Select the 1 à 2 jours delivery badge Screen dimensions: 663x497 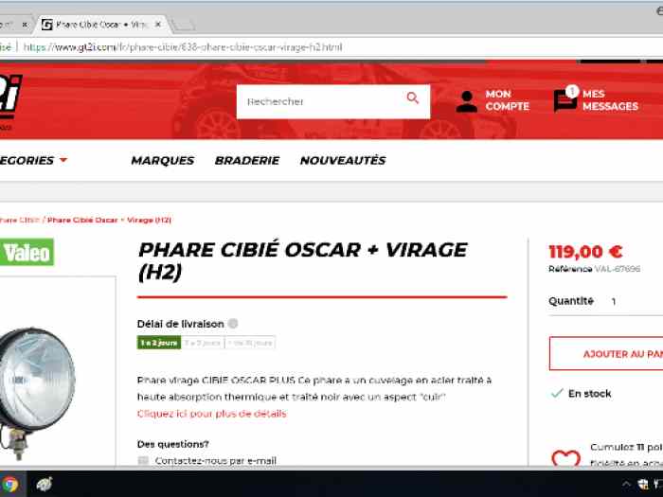159,343
